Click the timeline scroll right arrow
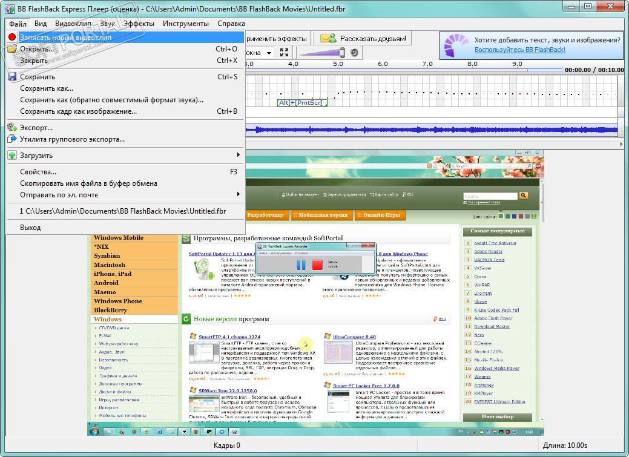Viewport: 629px width, 457px height. (621, 144)
